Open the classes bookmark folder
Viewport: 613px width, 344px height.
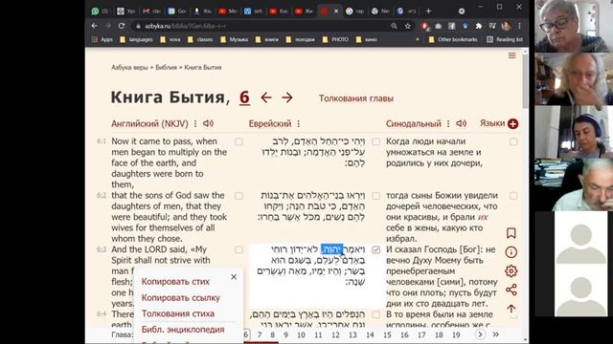200,39
